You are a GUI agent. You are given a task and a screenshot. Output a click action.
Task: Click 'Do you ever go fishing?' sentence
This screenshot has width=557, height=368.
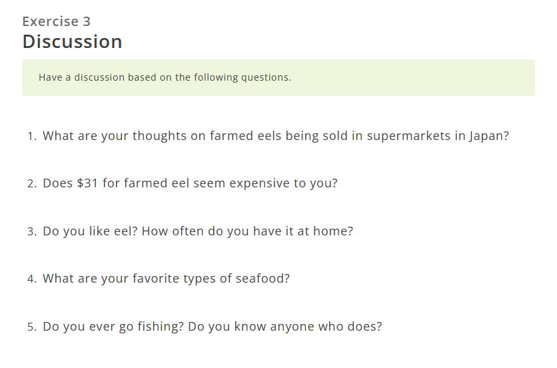(x=113, y=327)
